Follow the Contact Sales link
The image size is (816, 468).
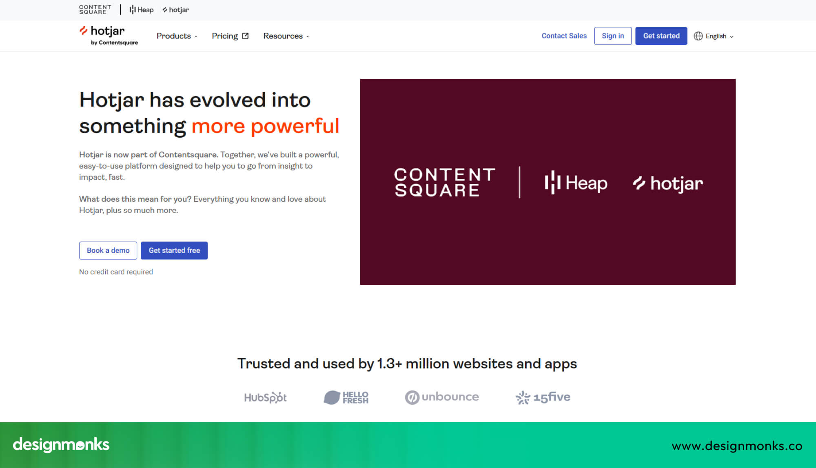tap(564, 36)
